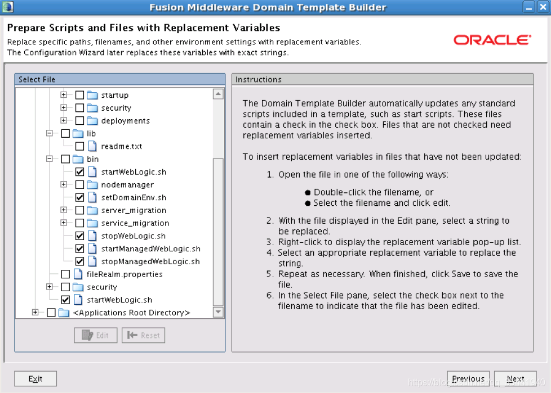Image resolution: width=551 pixels, height=393 pixels.
Task: Select the nodemanager tree label
Action: [127, 185]
